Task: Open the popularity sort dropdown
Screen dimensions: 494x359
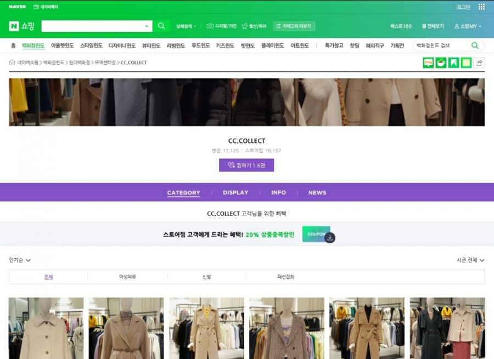Action: [20, 260]
